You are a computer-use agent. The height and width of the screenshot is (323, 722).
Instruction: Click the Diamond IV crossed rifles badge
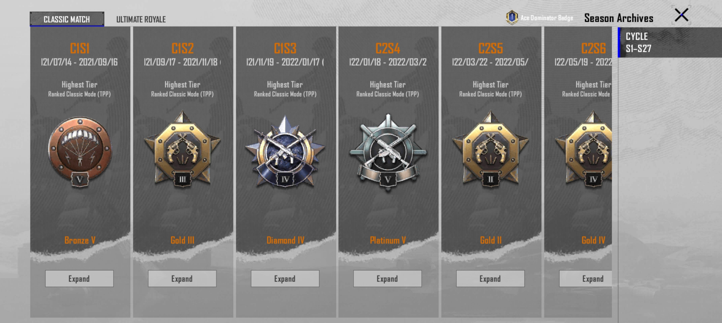285,152
